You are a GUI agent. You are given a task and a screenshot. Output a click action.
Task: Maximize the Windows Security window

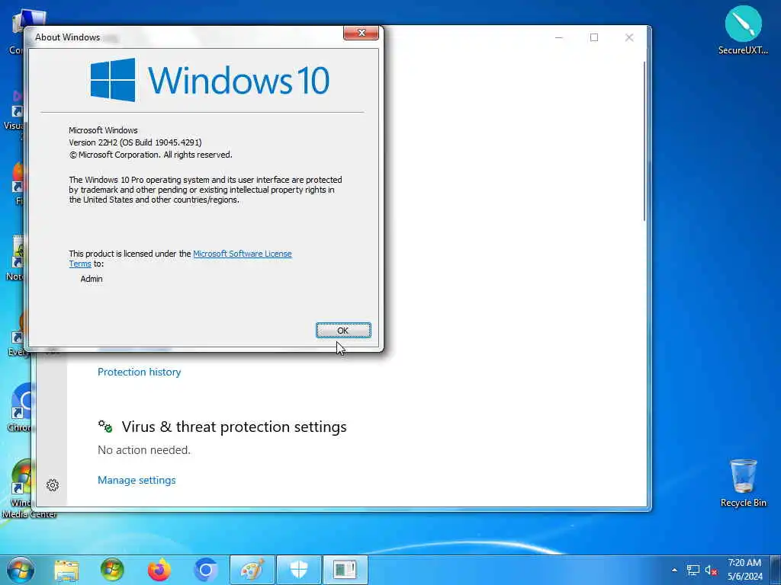pos(593,37)
